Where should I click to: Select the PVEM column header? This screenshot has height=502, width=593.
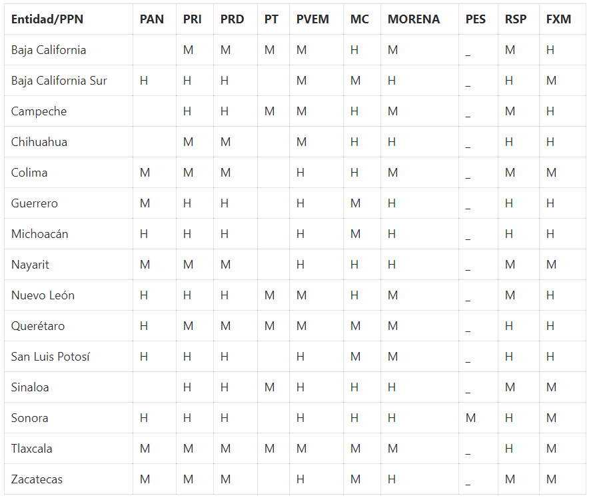point(312,19)
